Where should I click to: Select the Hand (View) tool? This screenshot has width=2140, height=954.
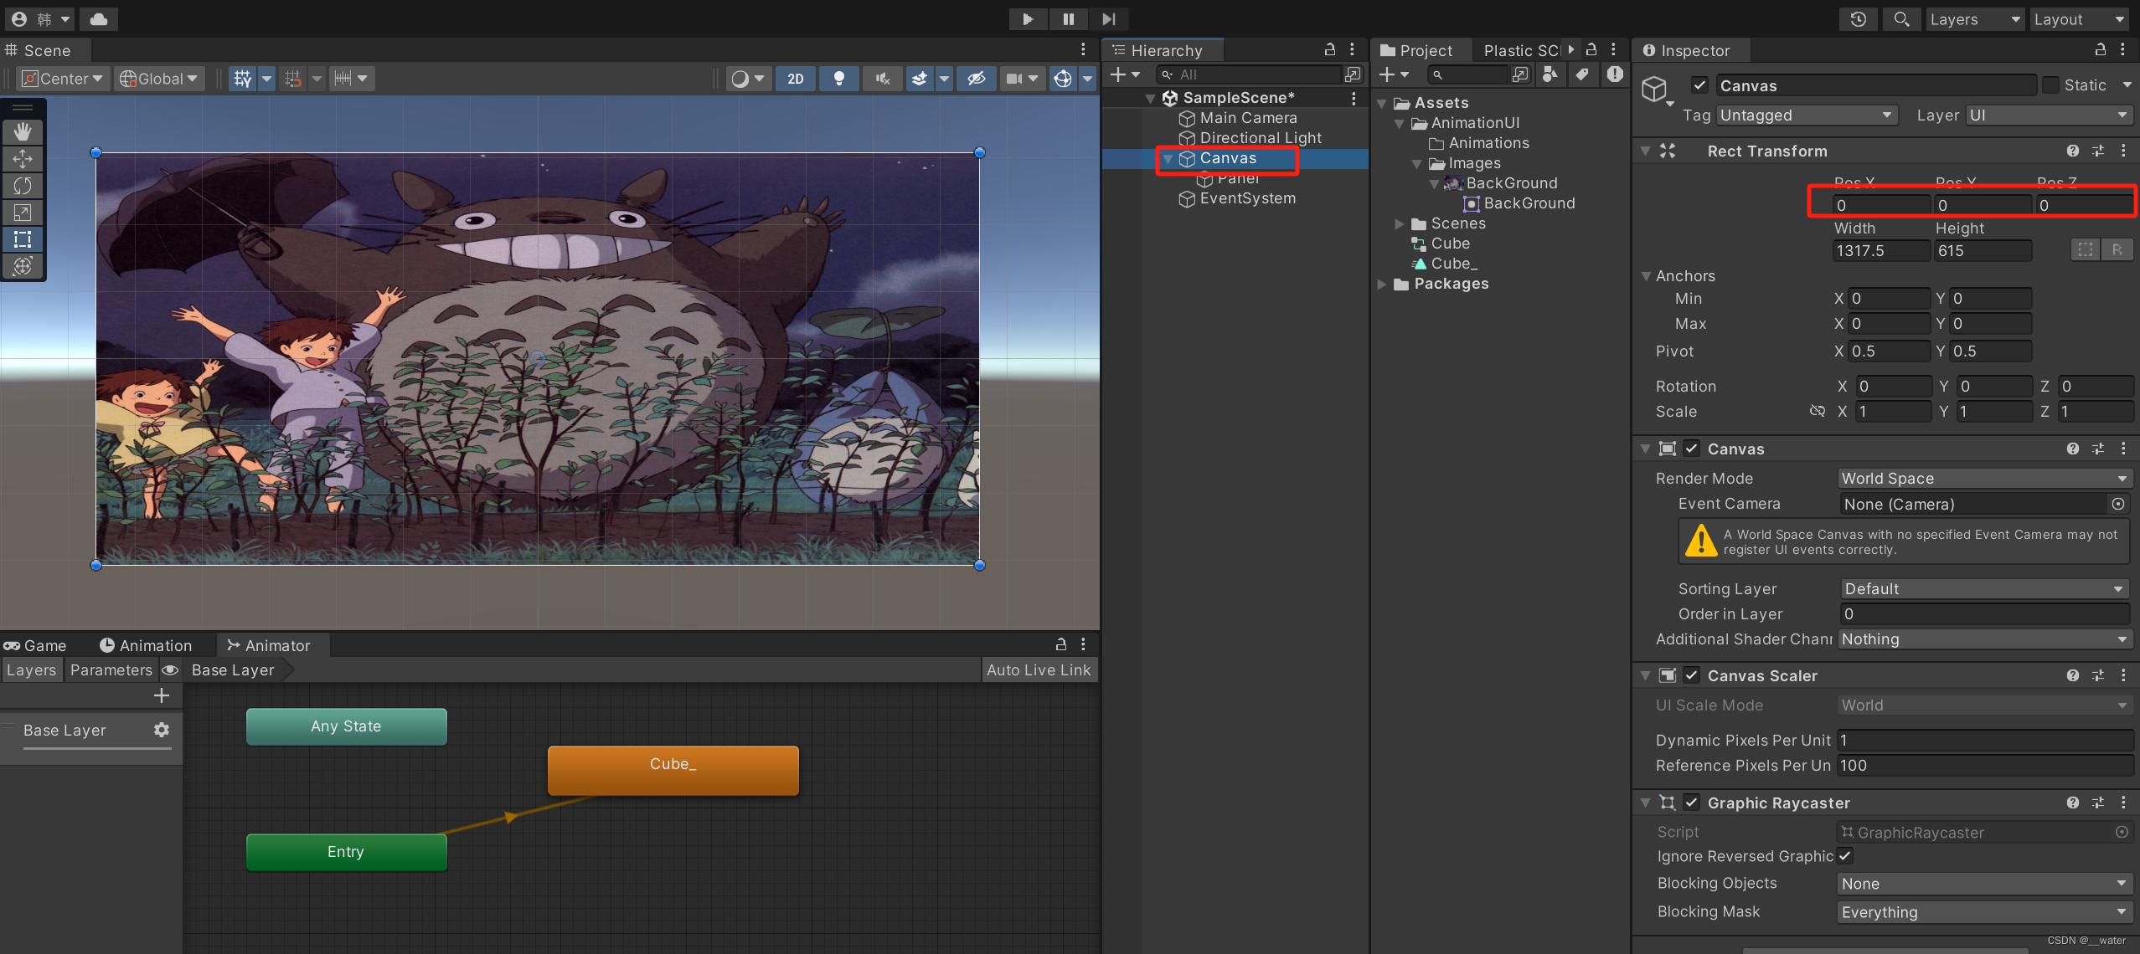(x=23, y=131)
